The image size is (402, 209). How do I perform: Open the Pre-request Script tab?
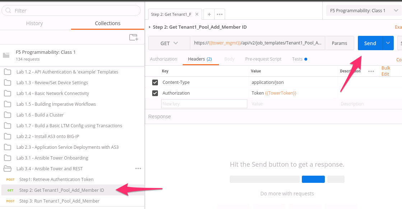pos(263,59)
